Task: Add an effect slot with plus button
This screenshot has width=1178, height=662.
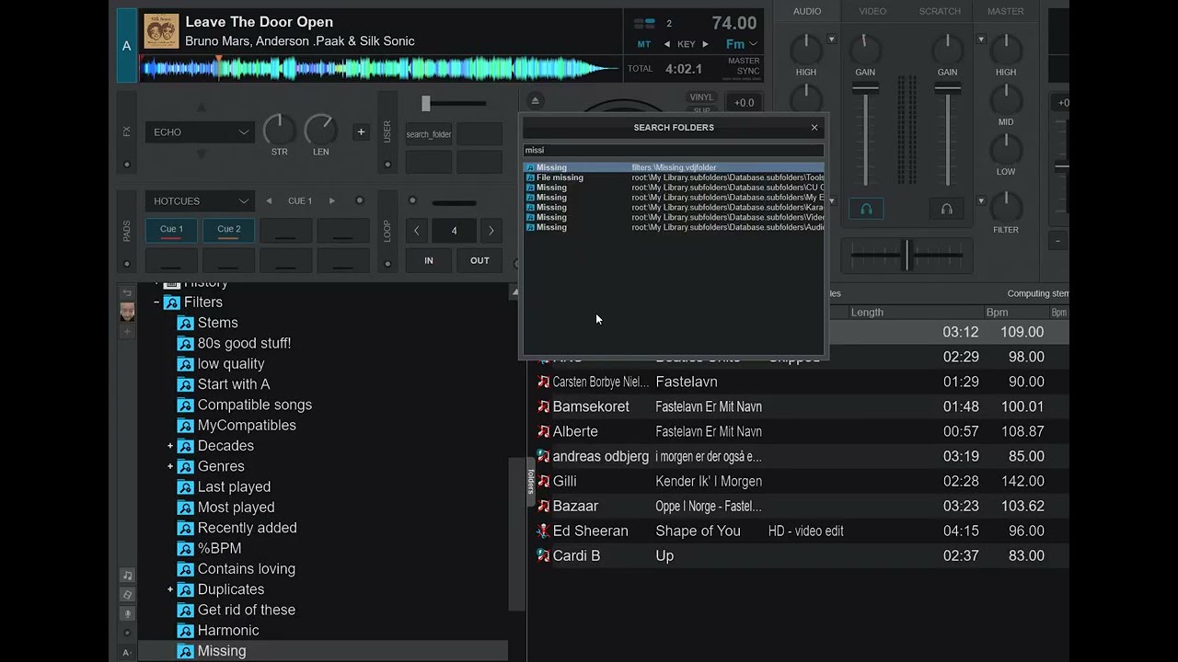Action: pos(361,131)
